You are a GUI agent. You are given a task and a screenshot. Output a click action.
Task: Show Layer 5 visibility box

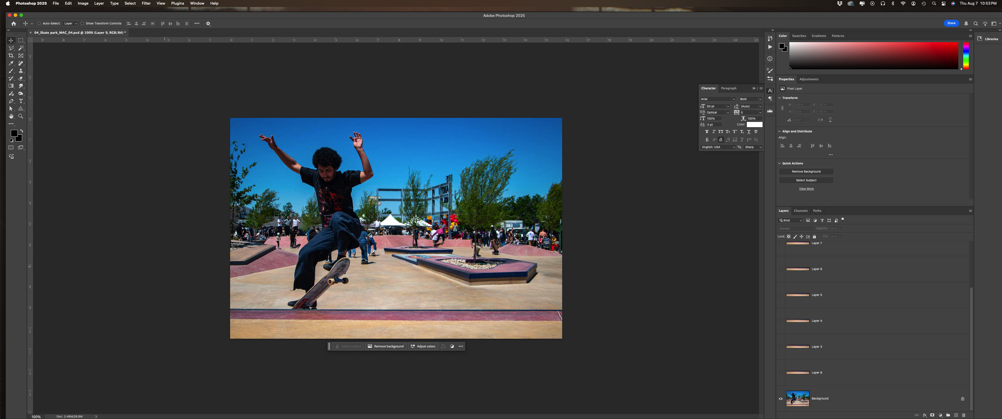pyautogui.click(x=780, y=295)
